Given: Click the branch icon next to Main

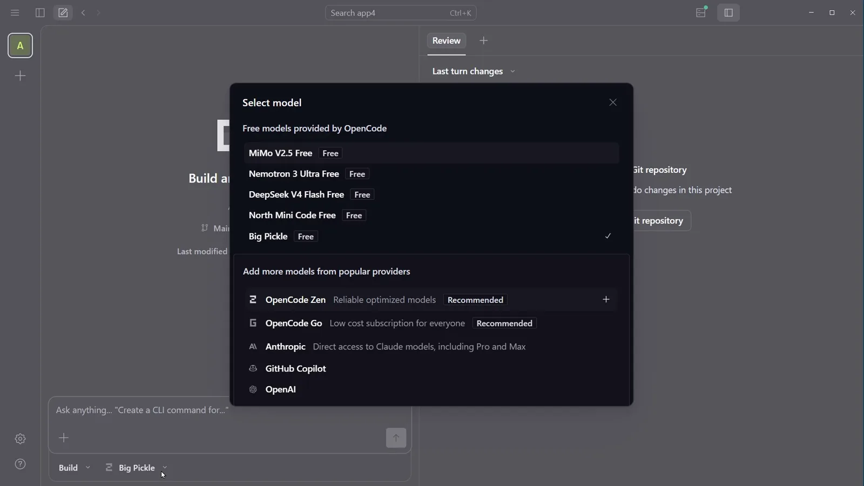Looking at the screenshot, I should [x=205, y=228].
